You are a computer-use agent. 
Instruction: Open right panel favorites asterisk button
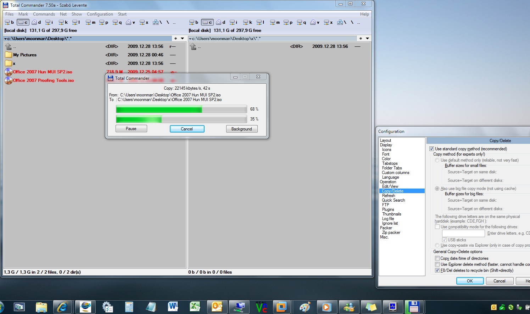click(361, 38)
